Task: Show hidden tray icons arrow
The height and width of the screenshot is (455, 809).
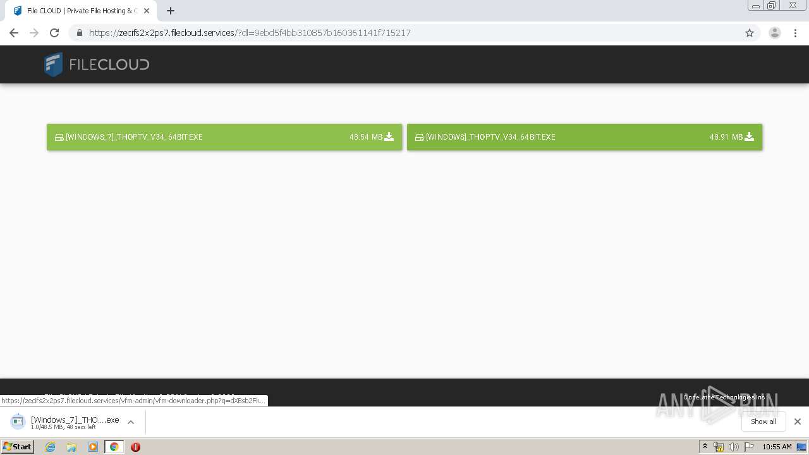Action: coord(705,447)
